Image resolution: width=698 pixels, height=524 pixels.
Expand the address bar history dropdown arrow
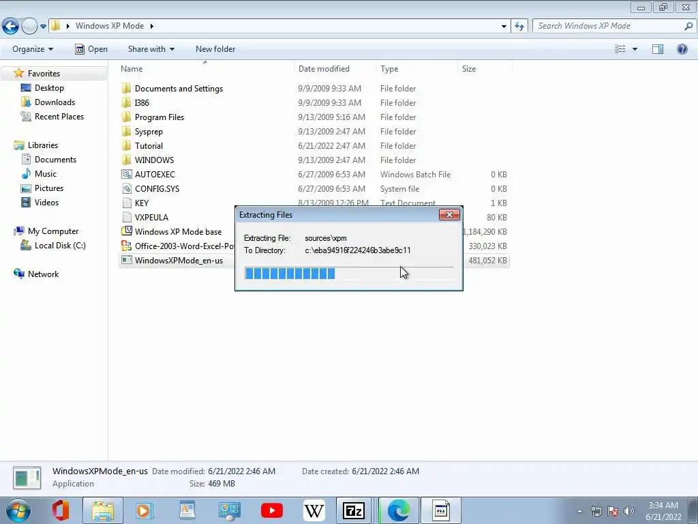point(504,27)
